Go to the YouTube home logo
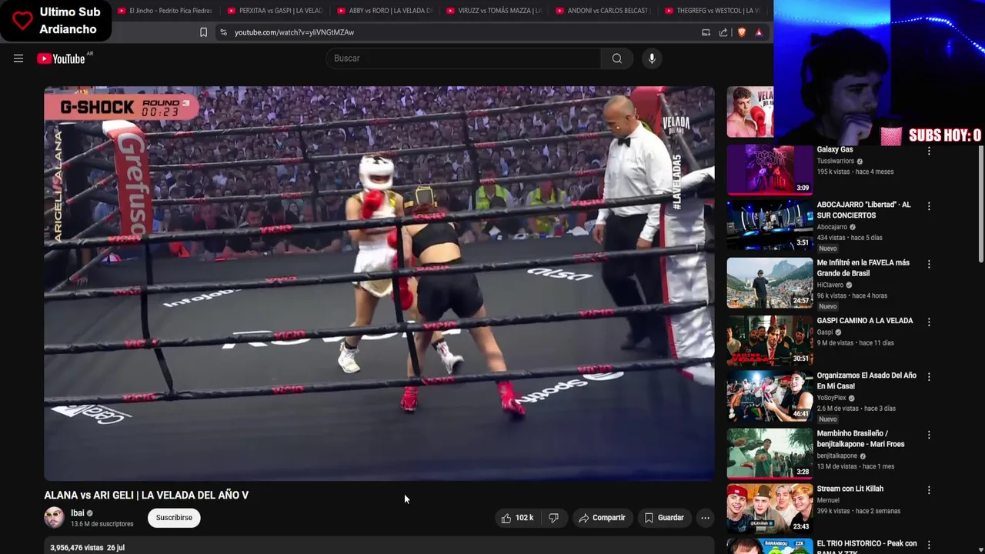 click(x=61, y=58)
